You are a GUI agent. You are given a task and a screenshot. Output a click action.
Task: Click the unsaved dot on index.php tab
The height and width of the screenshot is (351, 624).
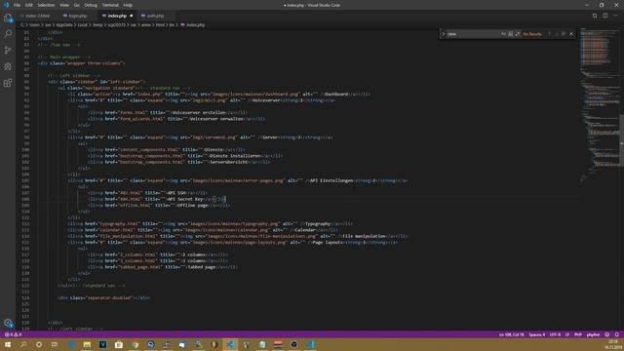(x=131, y=16)
